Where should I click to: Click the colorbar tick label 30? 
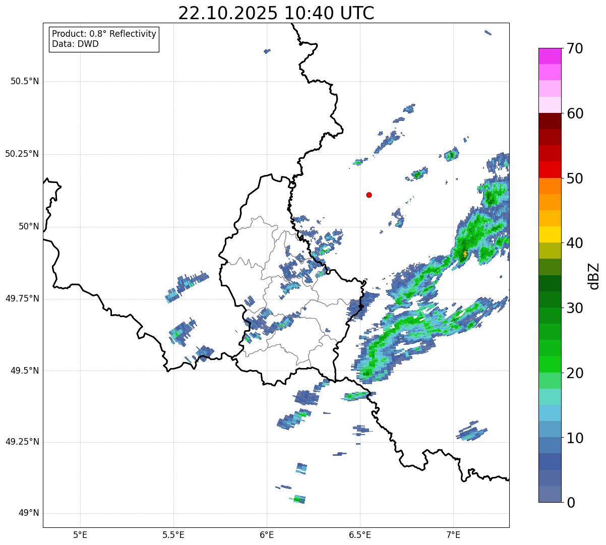pyautogui.click(x=575, y=308)
